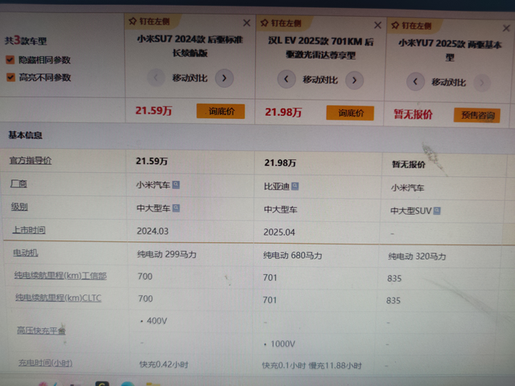515x386 pixels.
Task: Open the 高压快充平台 parameter link
Action: pyautogui.click(x=41, y=331)
